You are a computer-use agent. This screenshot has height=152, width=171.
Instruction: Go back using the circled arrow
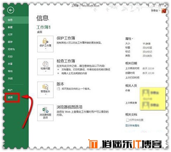point(11,10)
